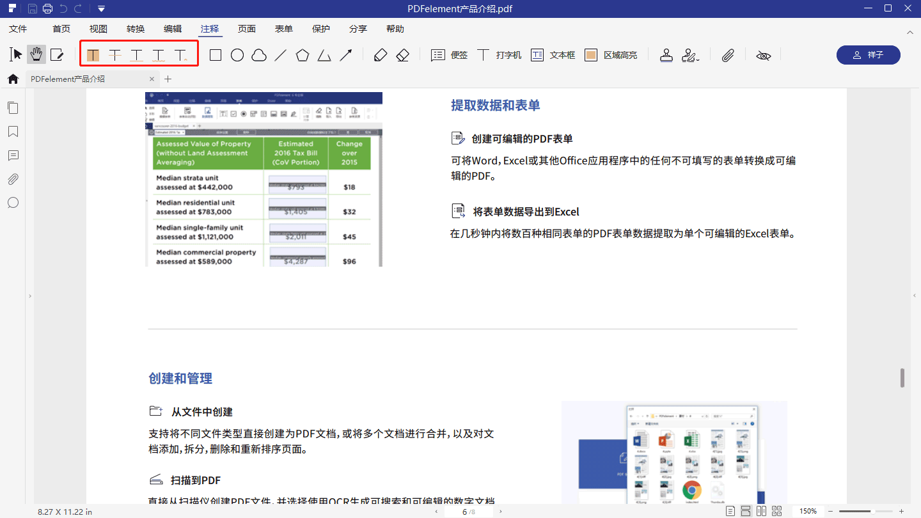Choose the Strikethrough text tool

point(115,55)
